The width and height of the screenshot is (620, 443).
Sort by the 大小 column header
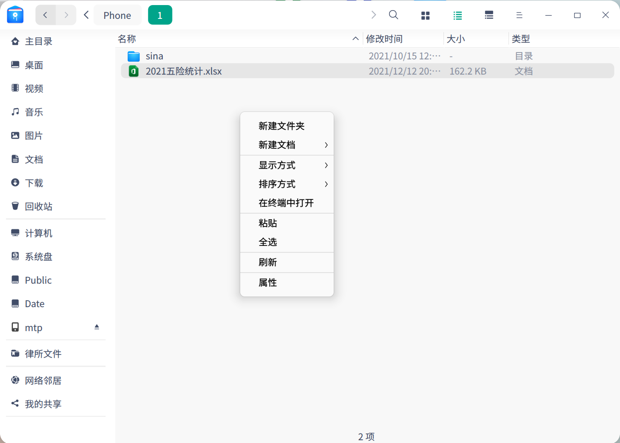(x=476, y=39)
